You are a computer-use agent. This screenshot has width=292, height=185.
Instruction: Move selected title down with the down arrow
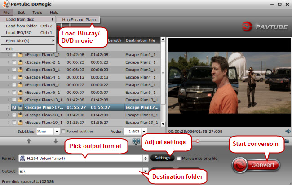(x=56, y=141)
